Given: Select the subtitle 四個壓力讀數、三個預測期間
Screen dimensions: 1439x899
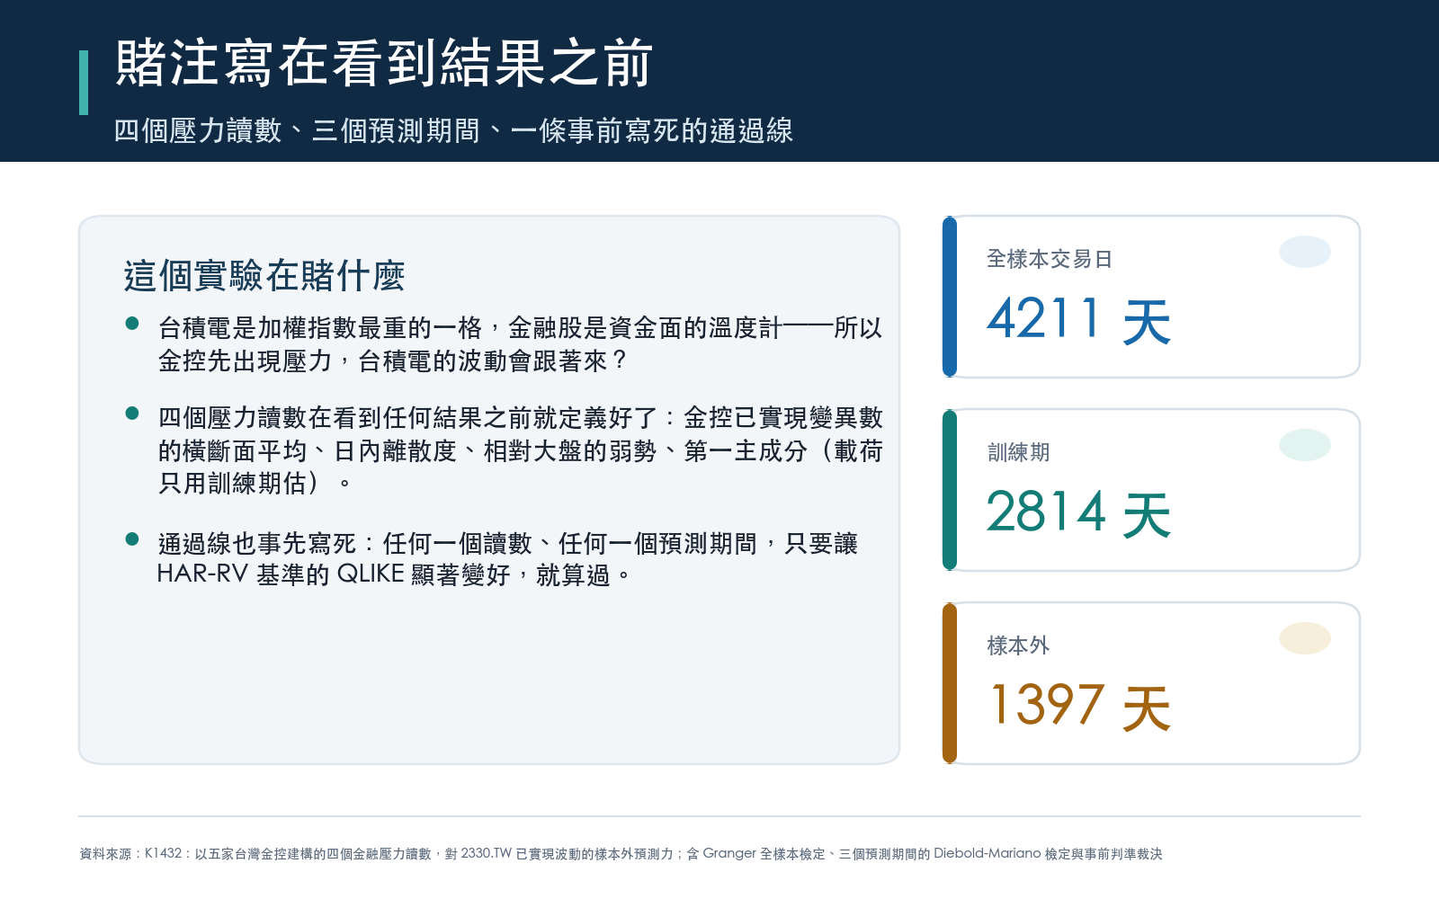Looking at the screenshot, I should tap(453, 131).
